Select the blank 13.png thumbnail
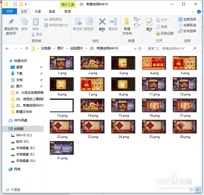204x195 pixels. pyautogui.click(x=62, y=105)
